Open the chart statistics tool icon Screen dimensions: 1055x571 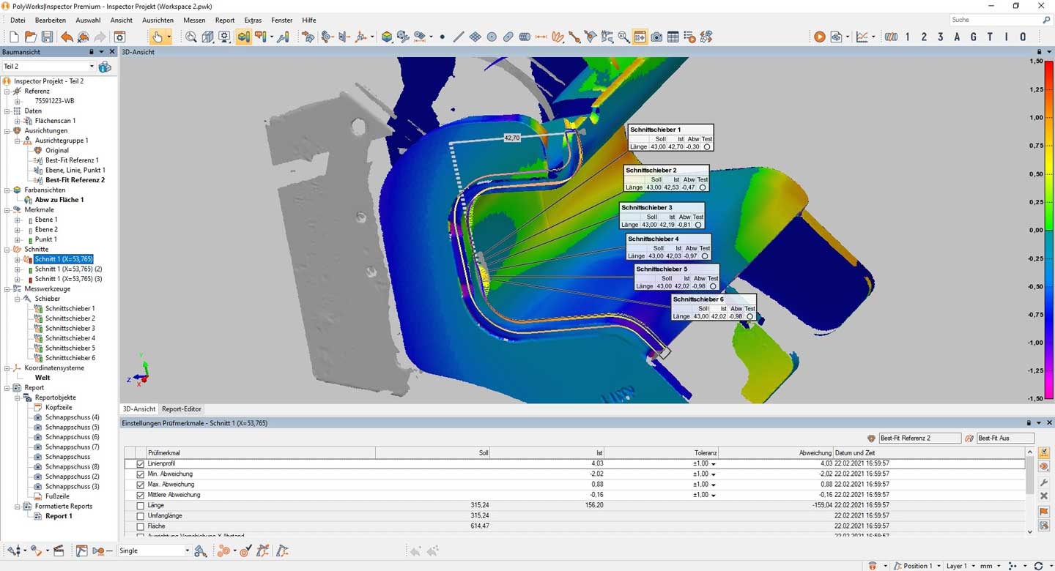[862, 37]
